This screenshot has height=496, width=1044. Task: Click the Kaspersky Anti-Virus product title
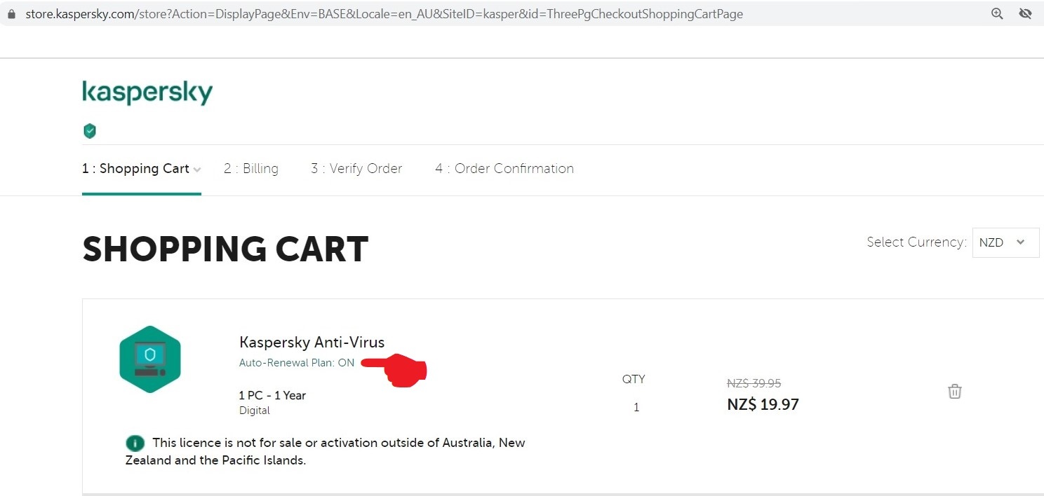[x=312, y=343]
